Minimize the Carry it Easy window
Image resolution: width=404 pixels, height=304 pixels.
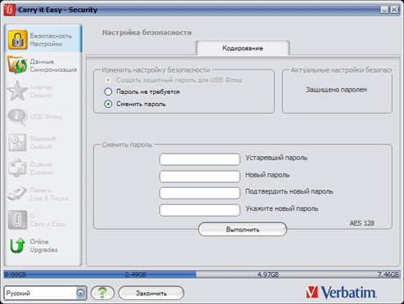pyautogui.click(x=384, y=10)
